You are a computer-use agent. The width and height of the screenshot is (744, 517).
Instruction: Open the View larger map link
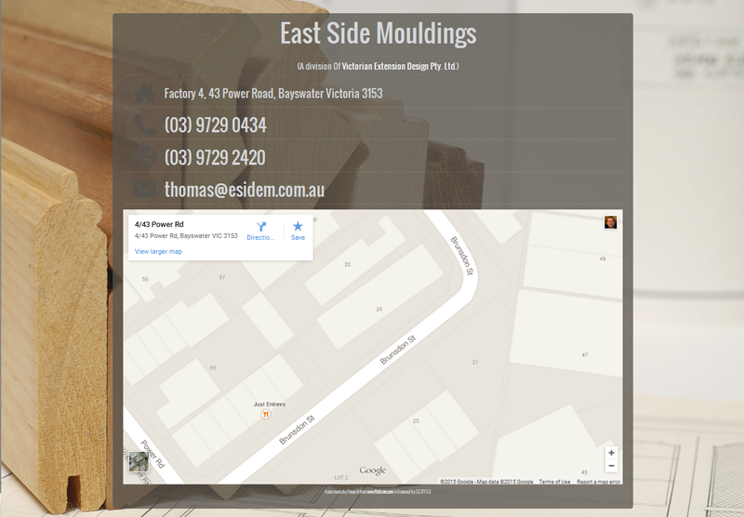tap(158, 251)
